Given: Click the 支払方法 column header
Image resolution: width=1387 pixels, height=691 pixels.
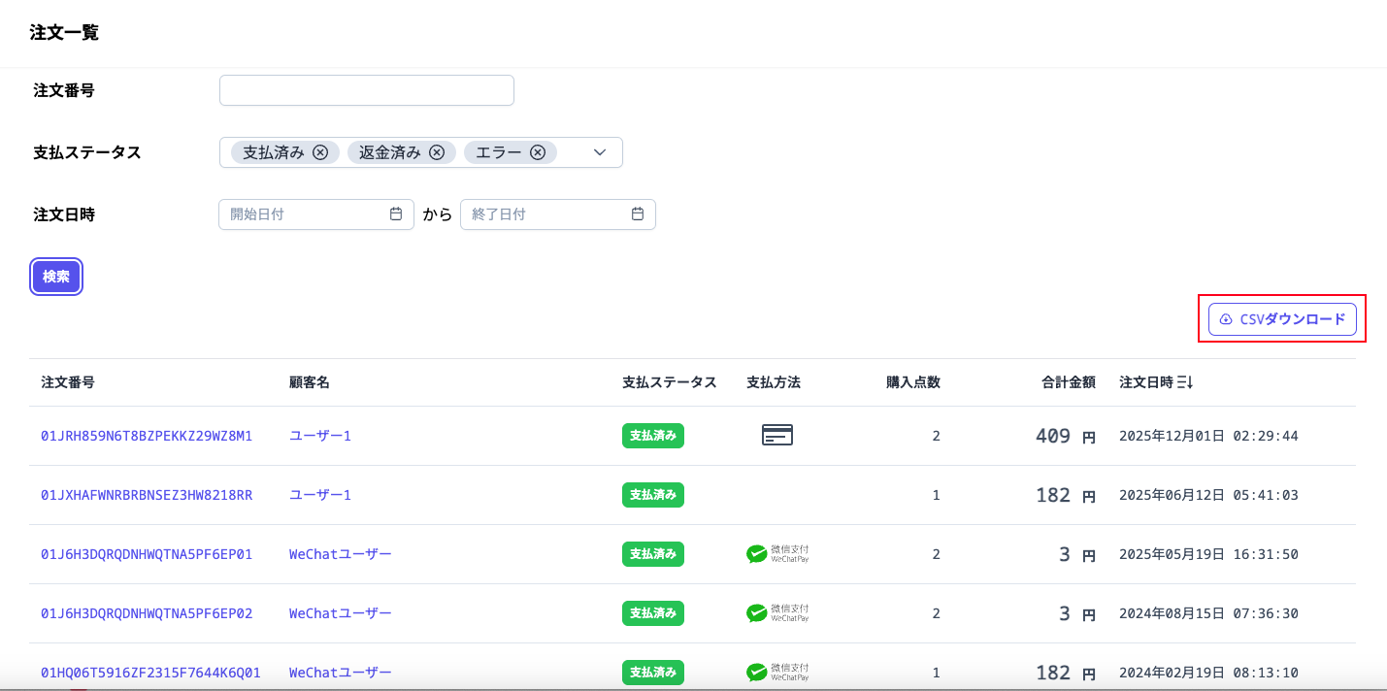Looking at the screenshot, I should click(x=774, y=382).
